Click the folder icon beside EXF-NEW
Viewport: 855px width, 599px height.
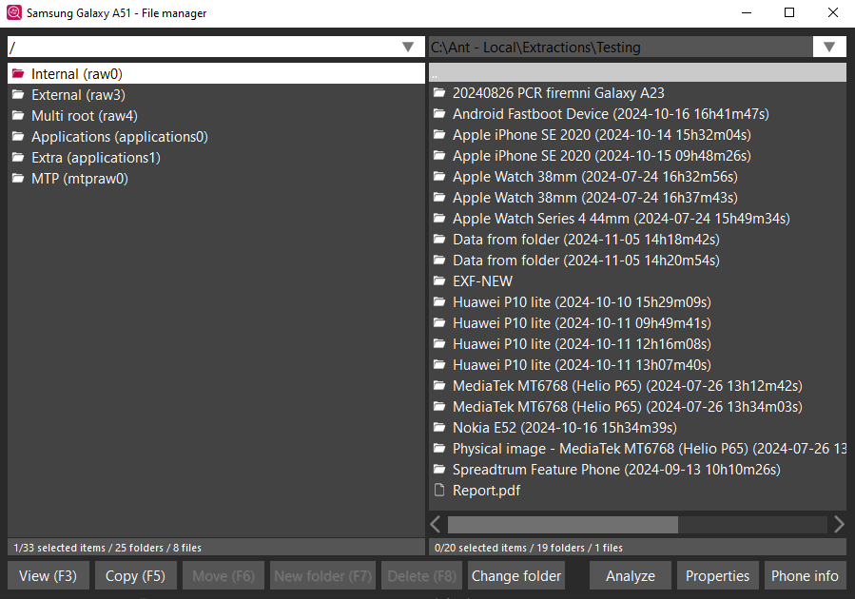point(439,281)
